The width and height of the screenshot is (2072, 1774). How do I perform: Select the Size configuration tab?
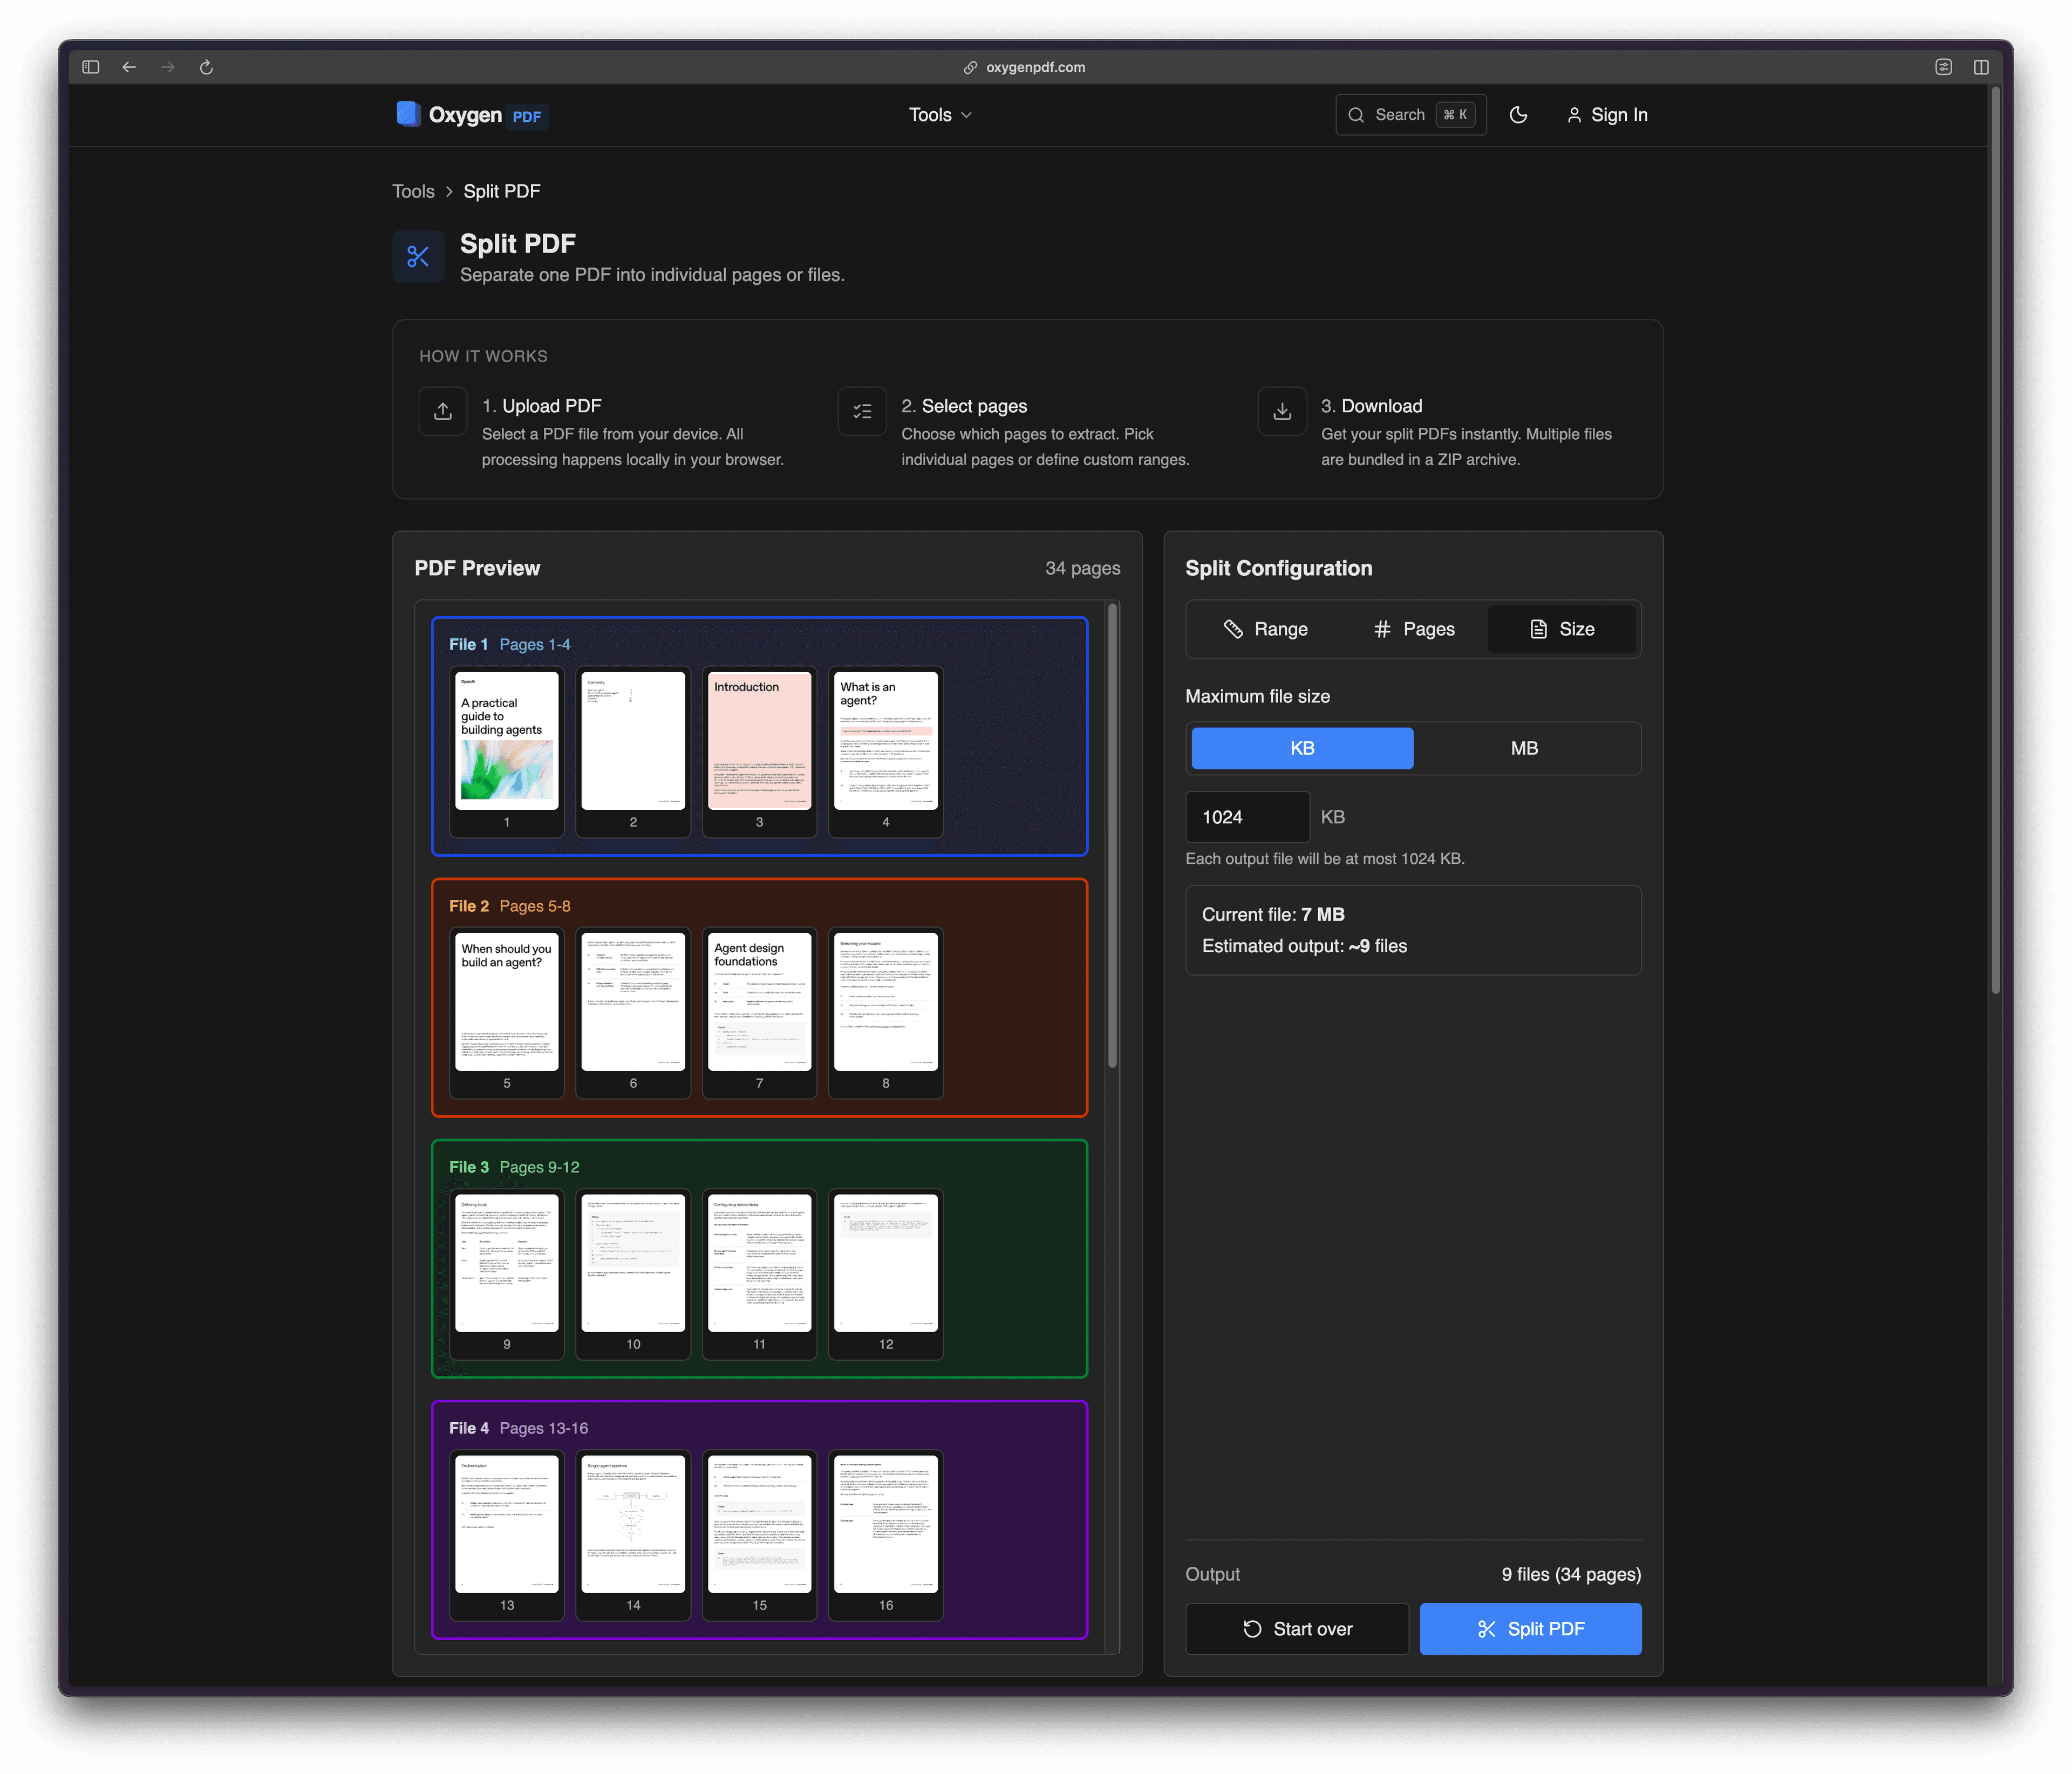(1561, 629)
